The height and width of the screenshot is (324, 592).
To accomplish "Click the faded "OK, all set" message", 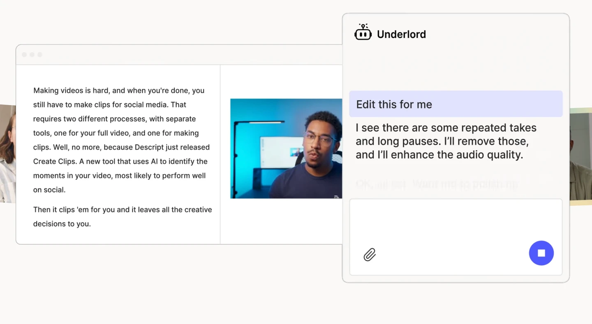I will (436, 184).
